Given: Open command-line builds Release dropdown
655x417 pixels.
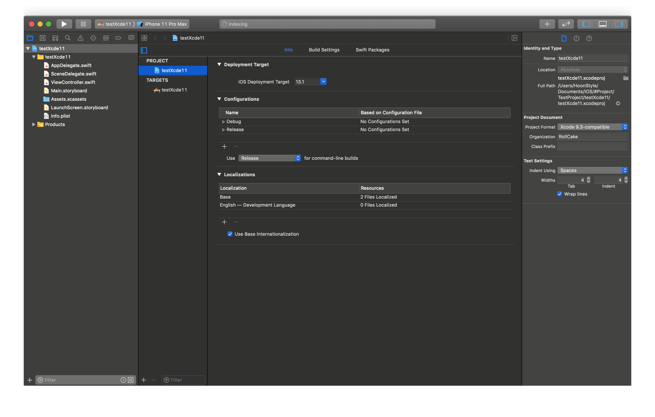Looking at the screenshot, I should tap(270, 158).
